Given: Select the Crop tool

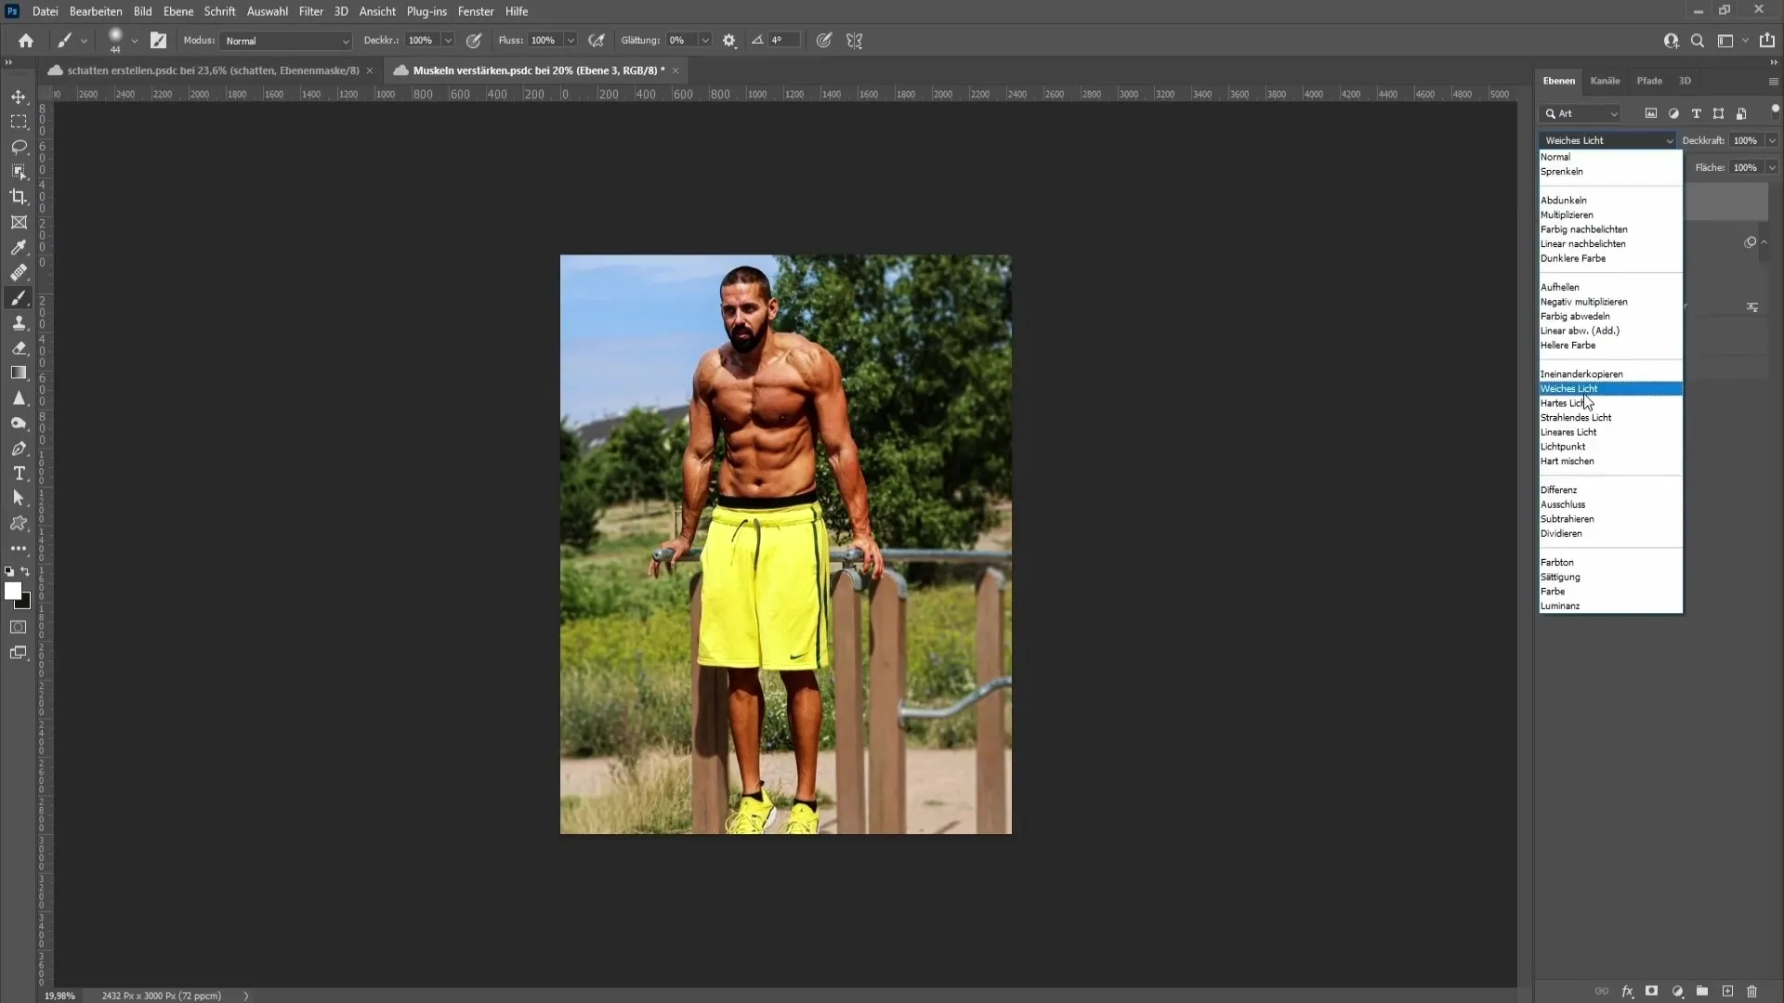Looking at the screenshot, I should pyautogui.click(x=19, y=197).
